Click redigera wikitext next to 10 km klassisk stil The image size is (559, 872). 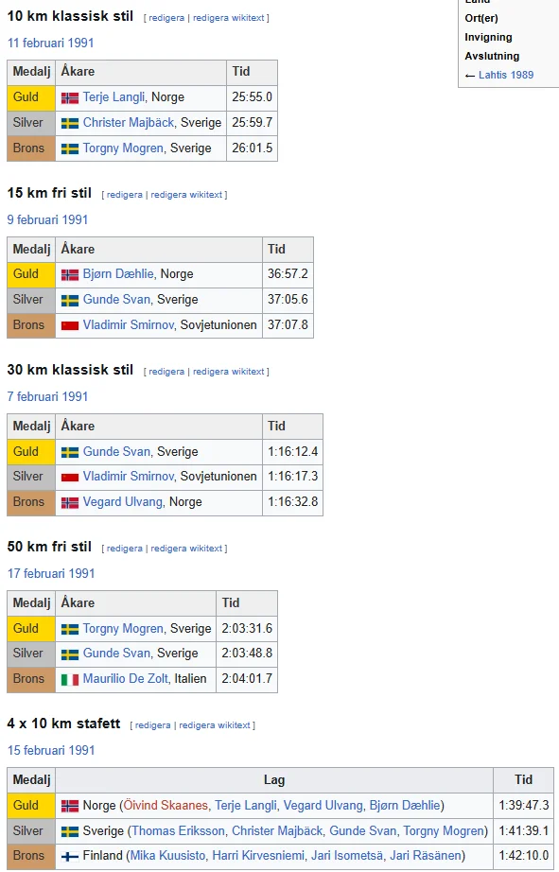pos(228,18)
